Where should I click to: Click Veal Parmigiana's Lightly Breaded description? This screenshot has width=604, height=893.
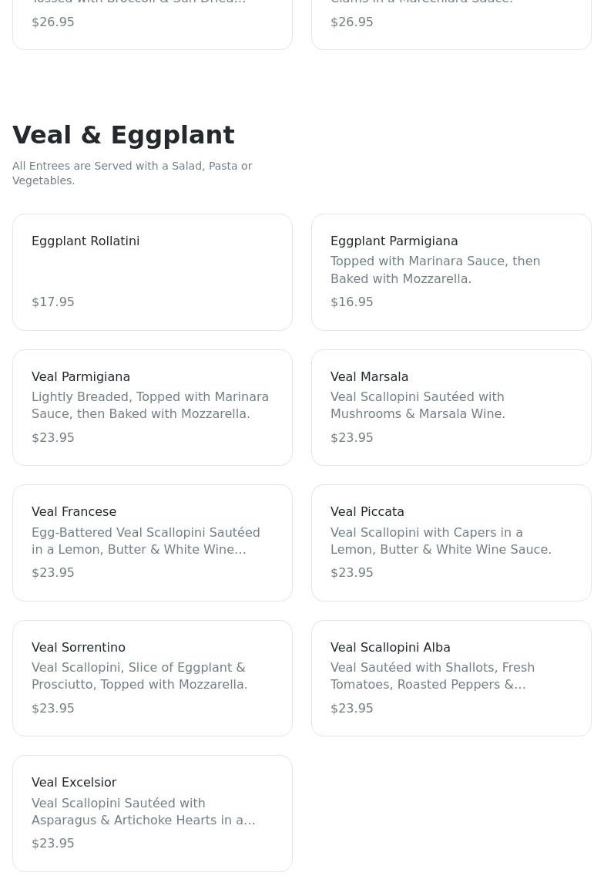tap(150, 406)
